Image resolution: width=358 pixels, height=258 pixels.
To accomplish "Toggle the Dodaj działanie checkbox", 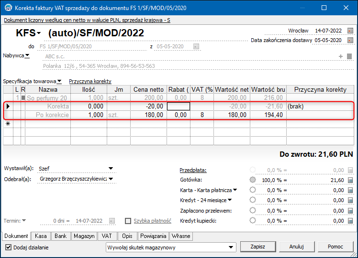I will [x=8, y=247].
